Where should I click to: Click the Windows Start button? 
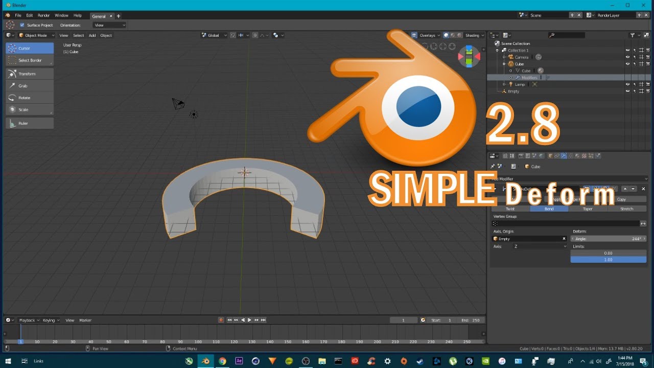(x=8, y=361)
